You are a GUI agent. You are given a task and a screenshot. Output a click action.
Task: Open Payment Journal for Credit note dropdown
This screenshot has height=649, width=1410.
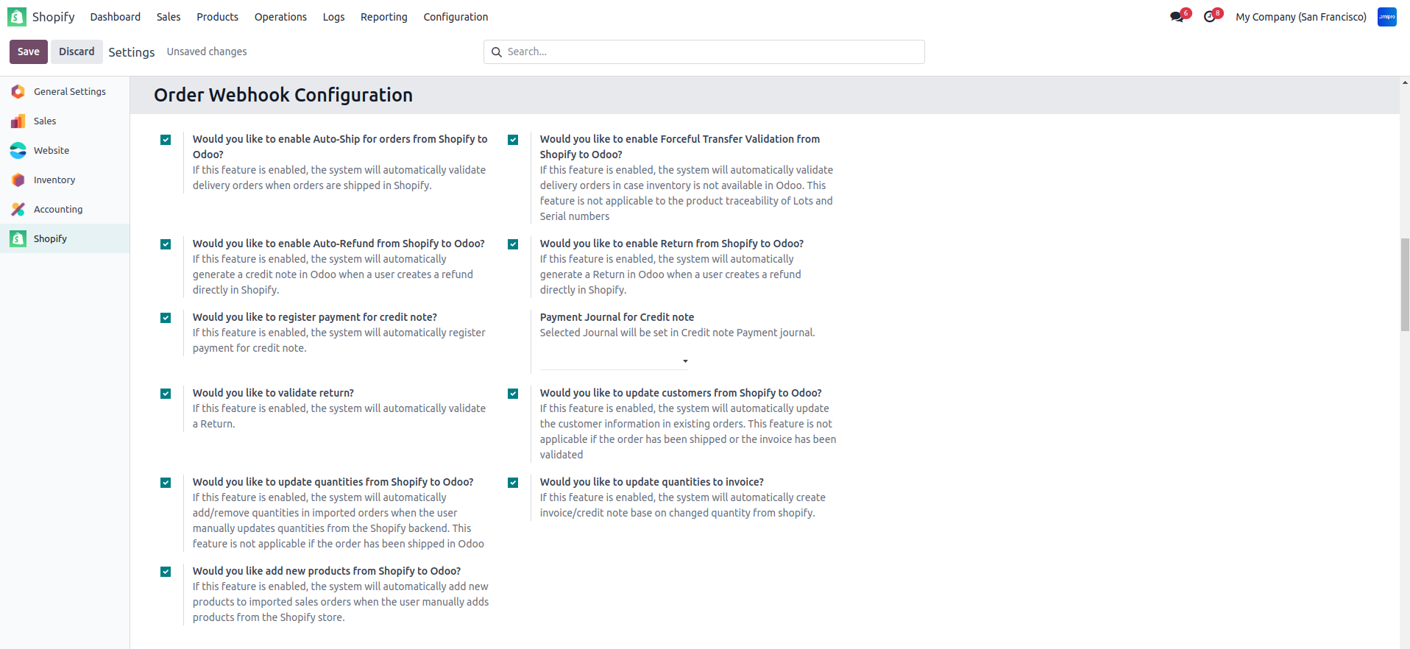click(x=614, y=361)
